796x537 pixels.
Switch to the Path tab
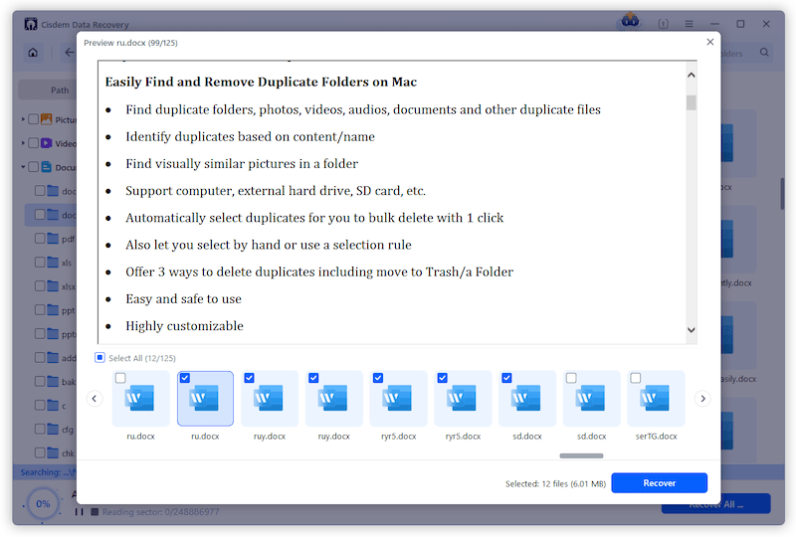60,89
